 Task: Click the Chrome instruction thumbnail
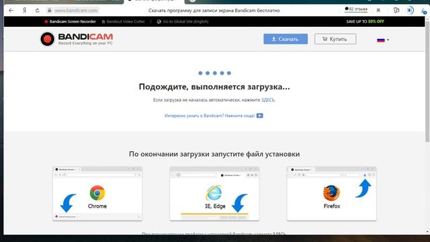click(97, 194)
